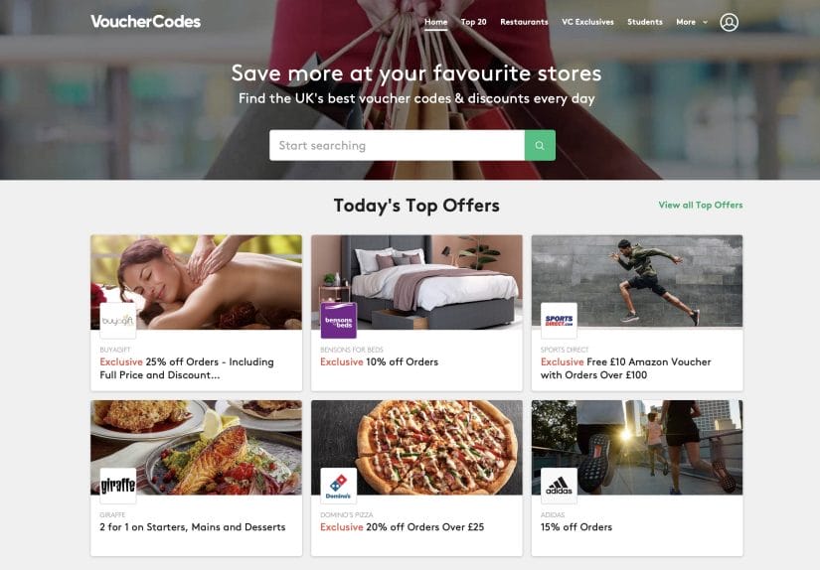Click the Bensons for Beds logo
This screenshot has height=570, width=820.
(x=338, y=320)
